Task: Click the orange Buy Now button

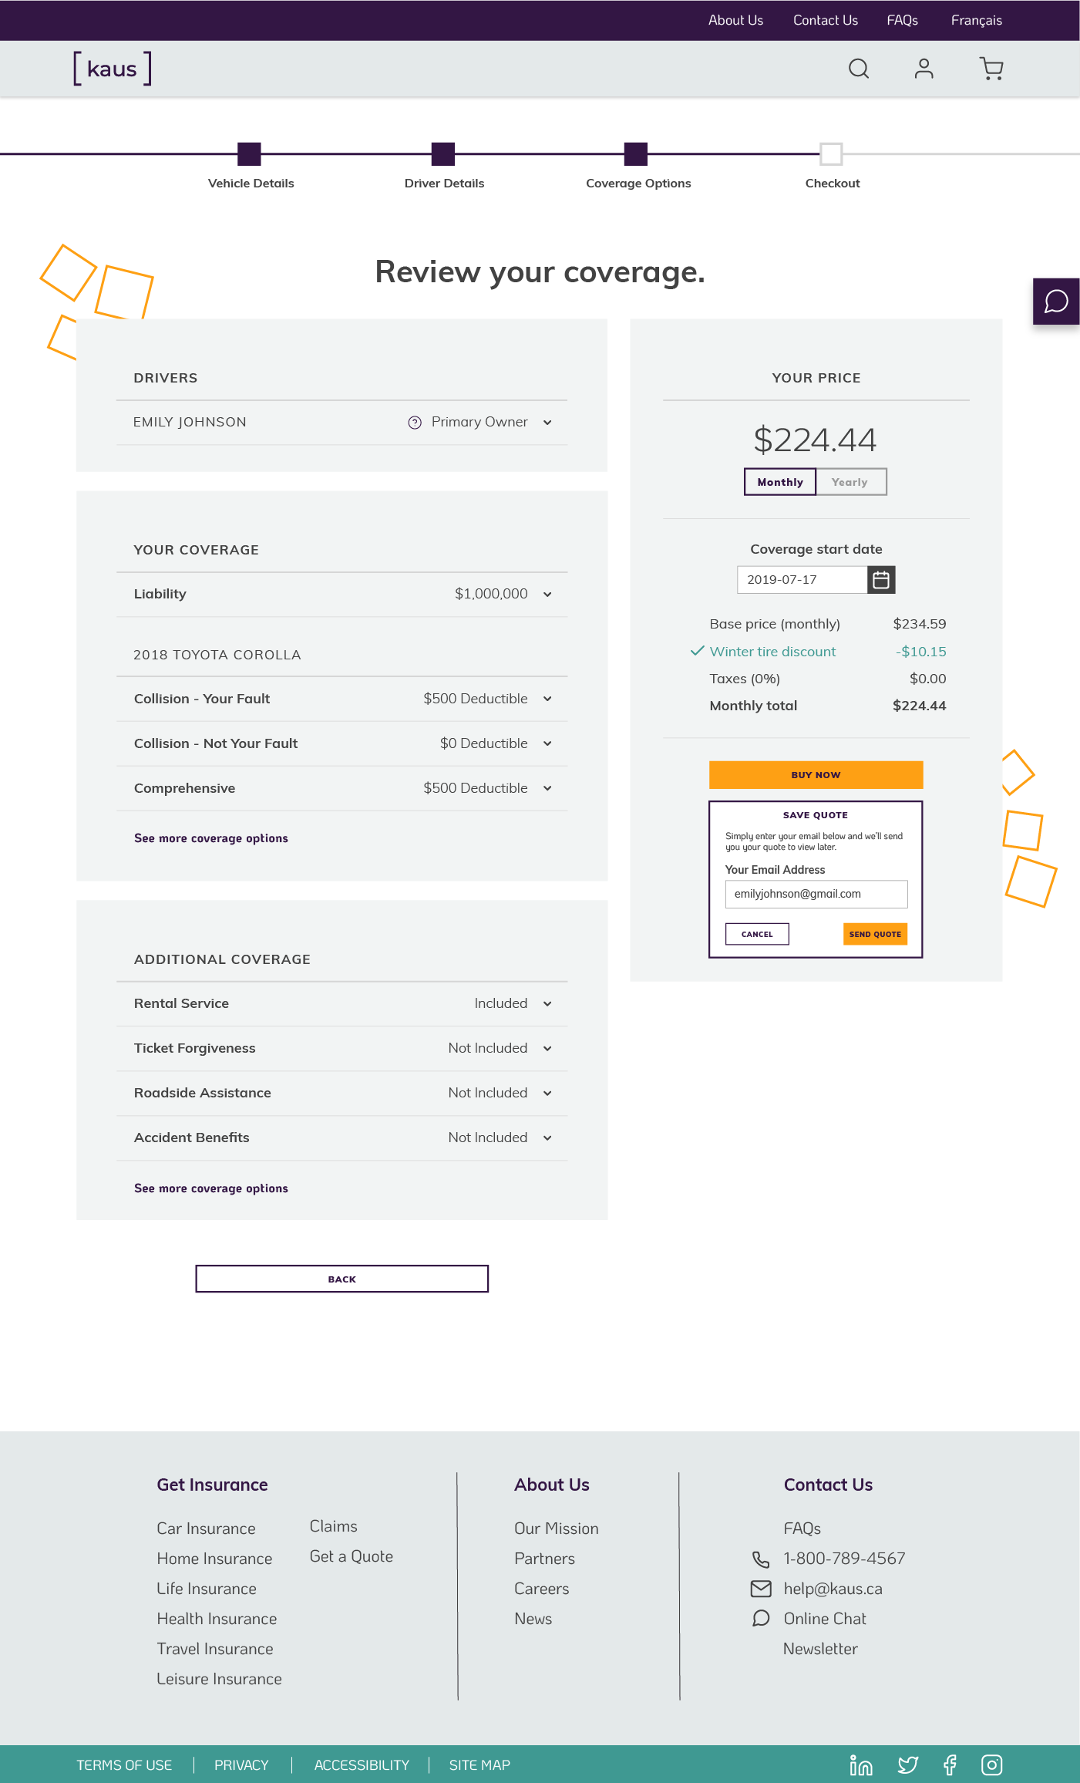Action: coord(816,775)
